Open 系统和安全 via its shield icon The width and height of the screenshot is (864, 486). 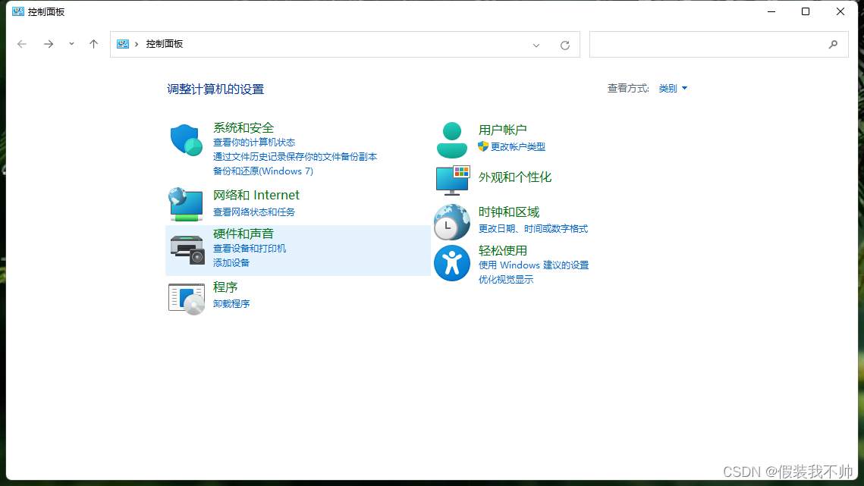(186, 140)
